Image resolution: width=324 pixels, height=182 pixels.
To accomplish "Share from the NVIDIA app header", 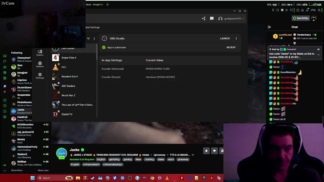I will (x=204, y=18).
